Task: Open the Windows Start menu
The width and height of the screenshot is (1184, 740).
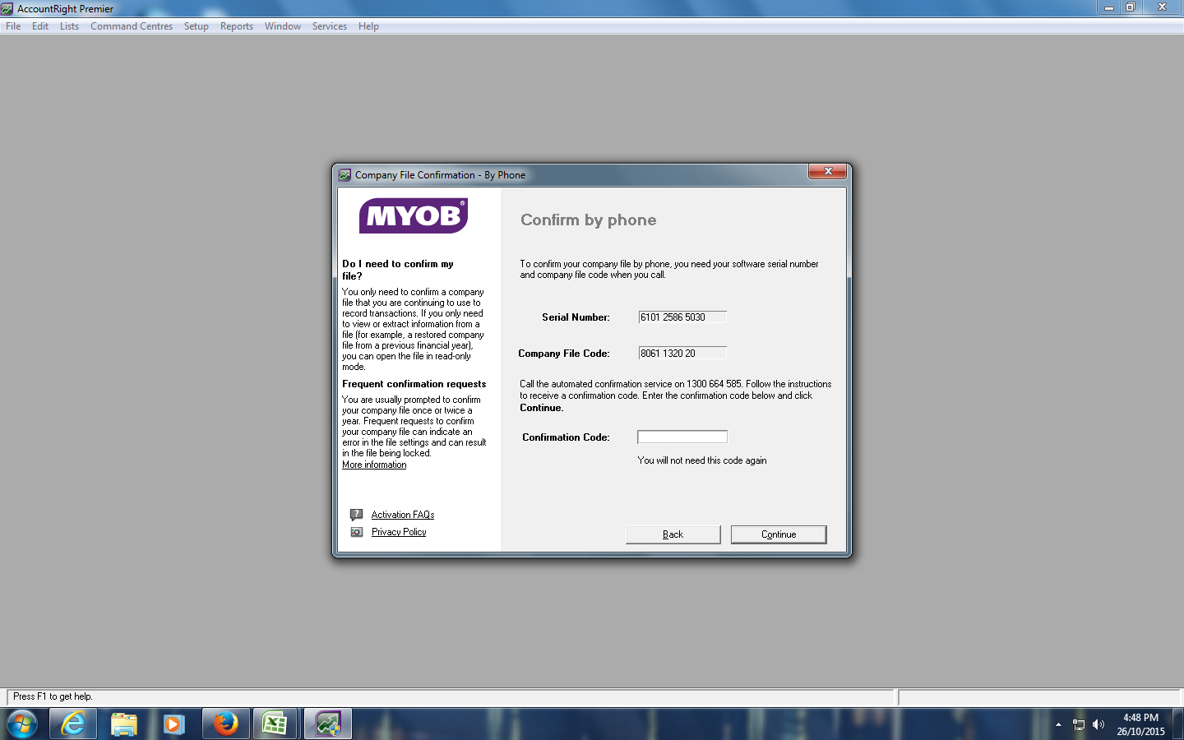Action: (x=22, y=724)
